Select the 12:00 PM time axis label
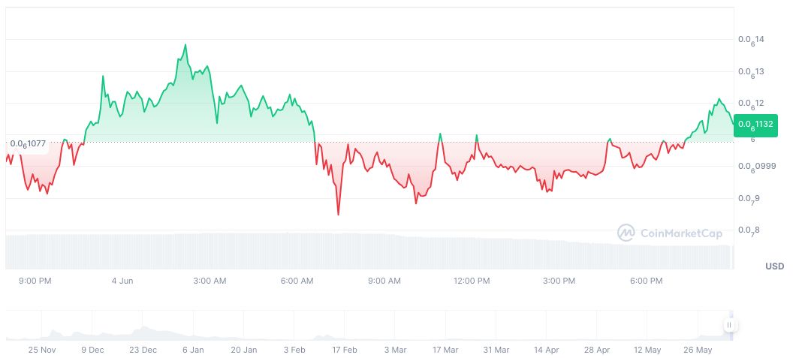805x358 pixels. tap(472, 281)
